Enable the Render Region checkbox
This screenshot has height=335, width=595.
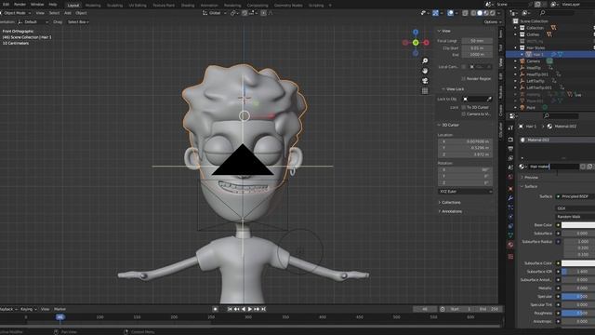point(463,78)
